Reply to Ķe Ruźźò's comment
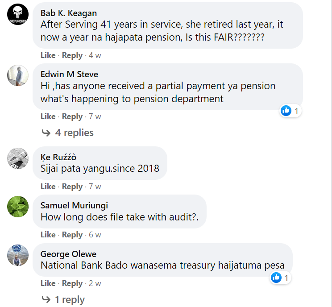This screenshot has width=332, height=307. point(72,187)
